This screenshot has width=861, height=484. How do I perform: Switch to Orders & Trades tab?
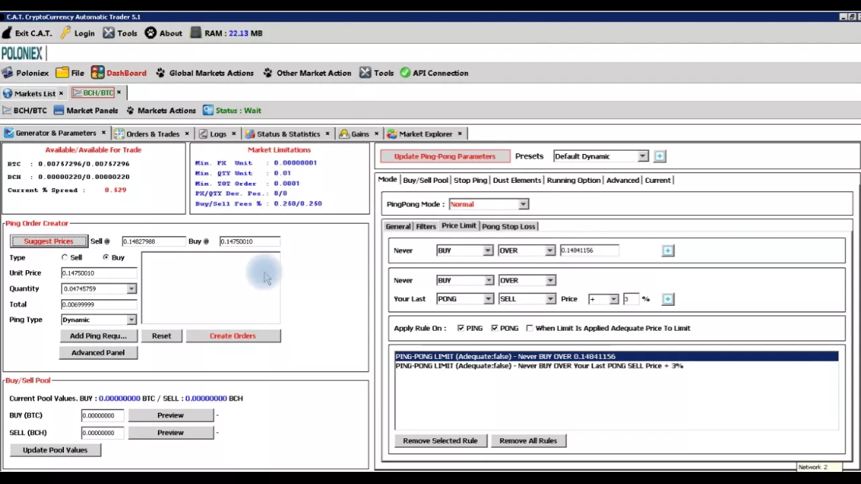[x=152, y=134]
